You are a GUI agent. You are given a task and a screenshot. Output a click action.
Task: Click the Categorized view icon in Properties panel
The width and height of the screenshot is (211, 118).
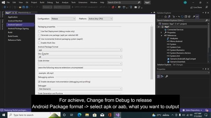pos(159,76)
